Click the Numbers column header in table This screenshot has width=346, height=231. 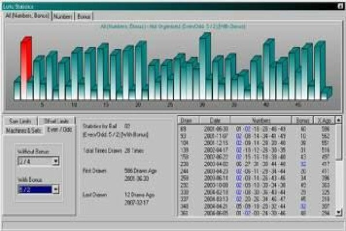pos(261,120)
